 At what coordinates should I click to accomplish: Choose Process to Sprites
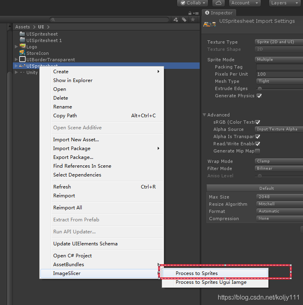coord(215,273)
